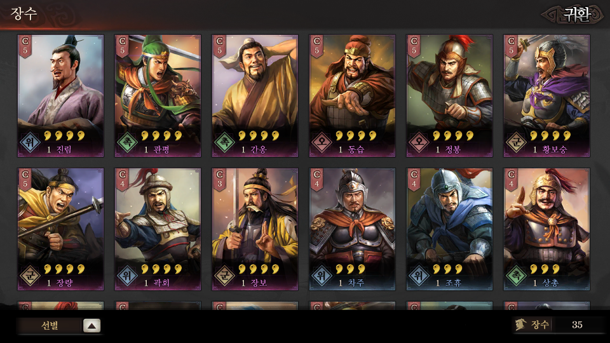Click the star rating on 진림's card
610x343 pixels.
[65, 135]
